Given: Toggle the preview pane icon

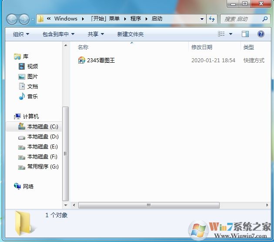Looking at the screenshot, I should coord(245,34).
